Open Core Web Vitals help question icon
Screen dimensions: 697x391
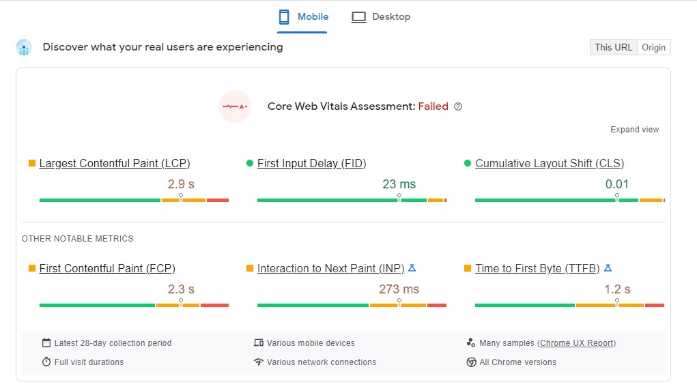point(458,106)
